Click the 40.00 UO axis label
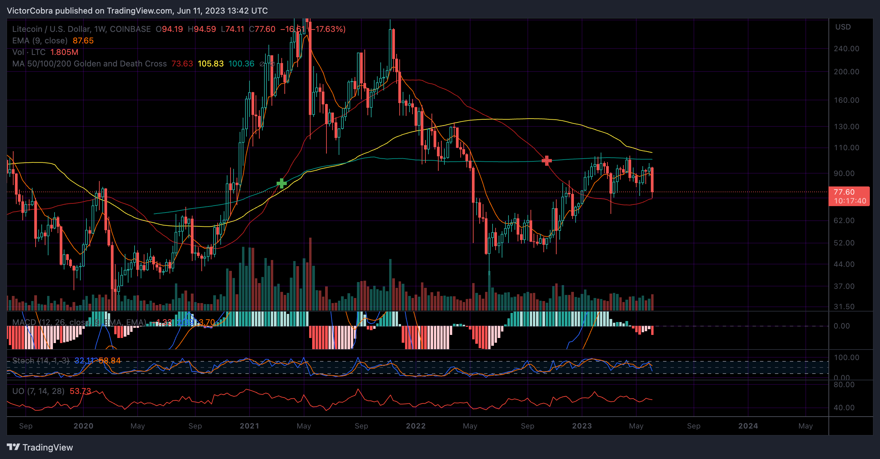This screenshot has height=459, width=880. point(844,408)
